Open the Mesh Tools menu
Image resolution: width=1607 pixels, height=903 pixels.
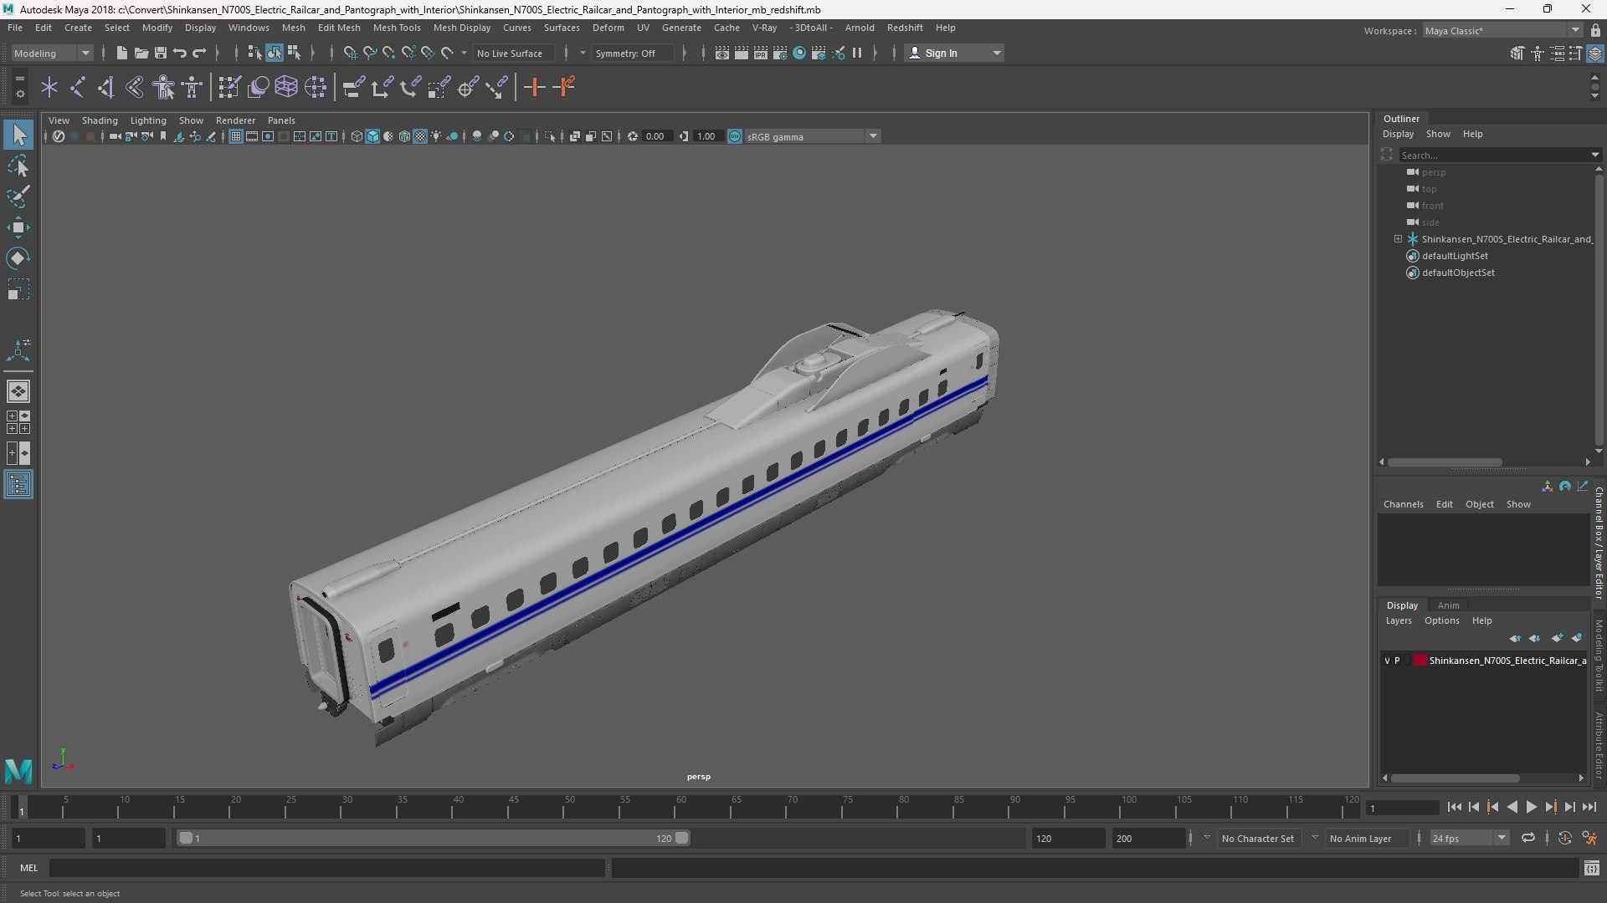pyautogui.click(x=397, y=28)
